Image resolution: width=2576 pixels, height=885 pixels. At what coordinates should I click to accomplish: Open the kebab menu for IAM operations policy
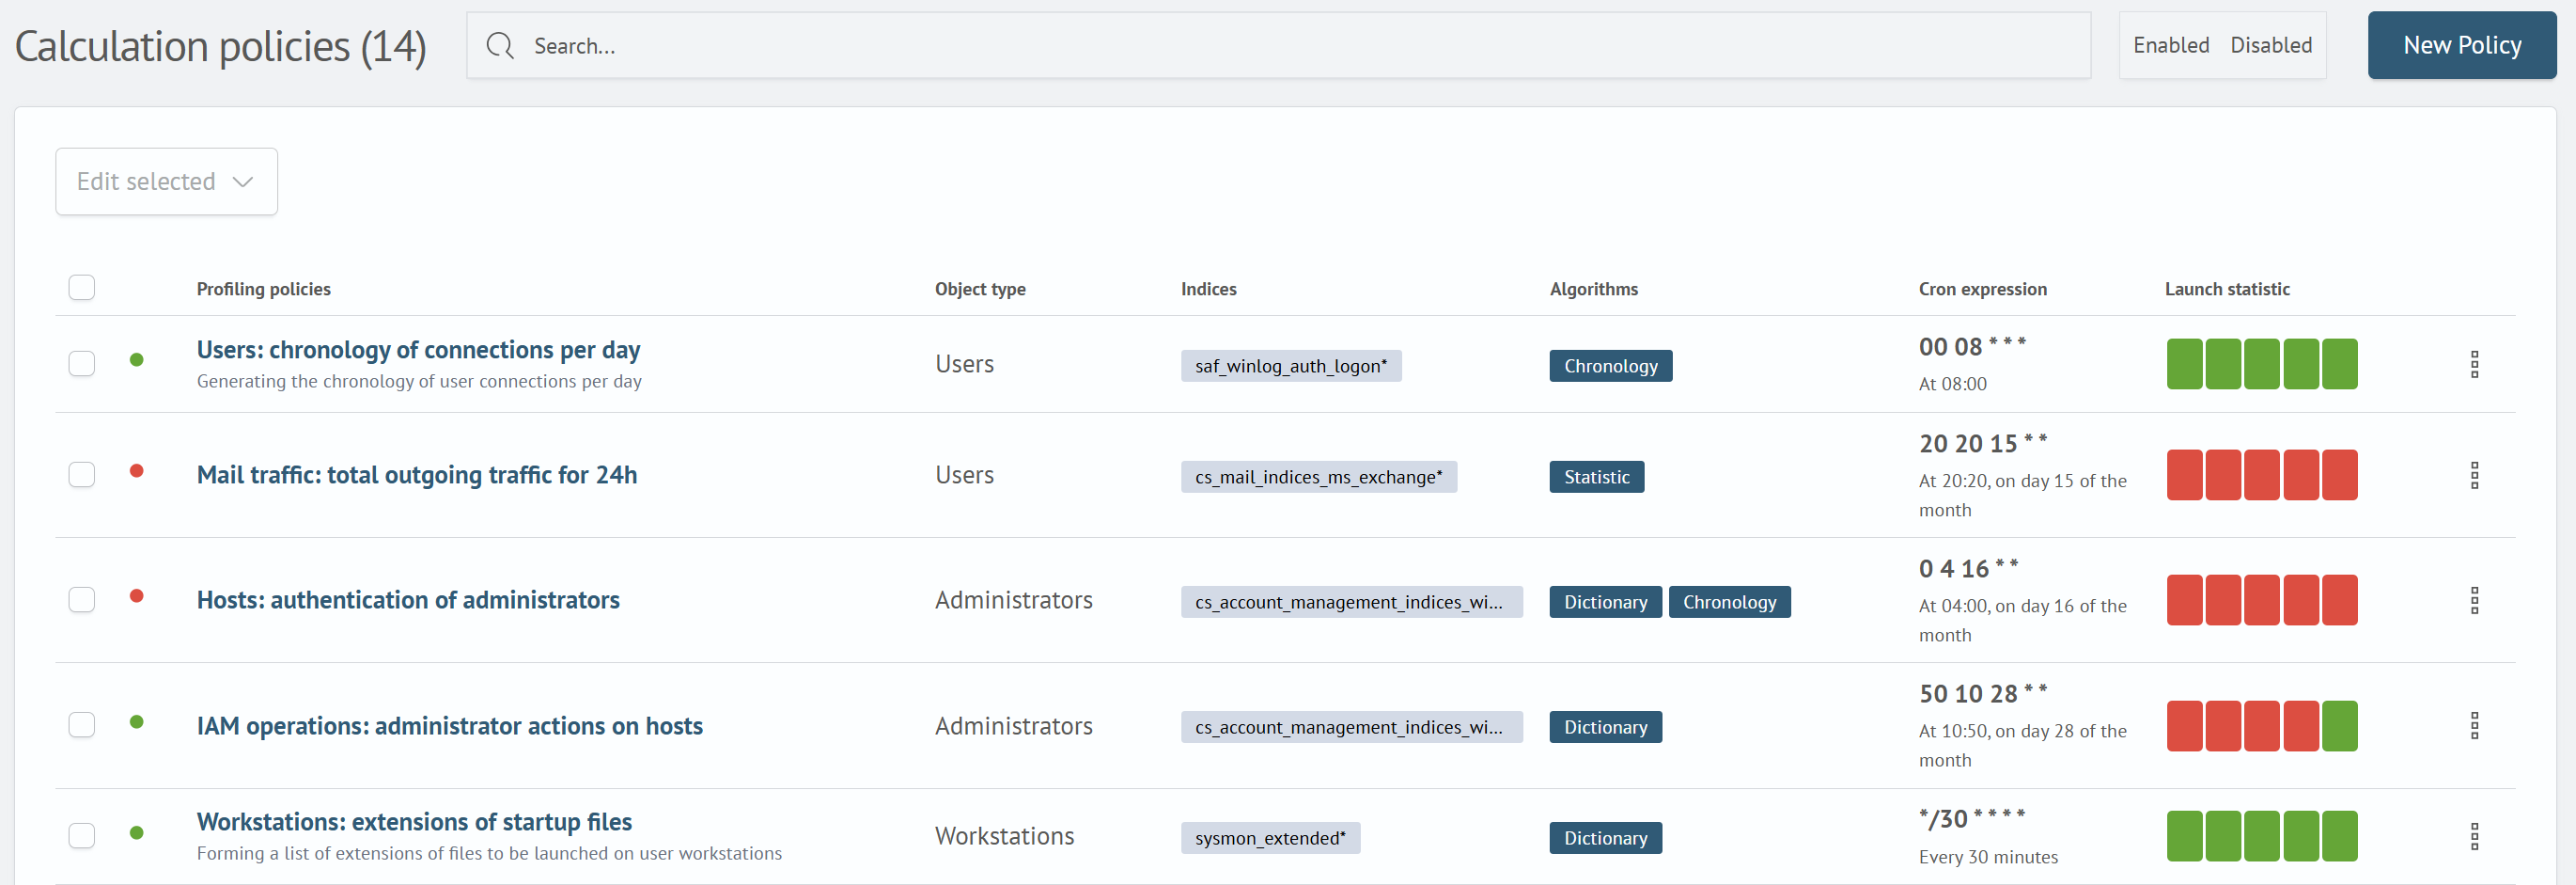point(2475,725)
